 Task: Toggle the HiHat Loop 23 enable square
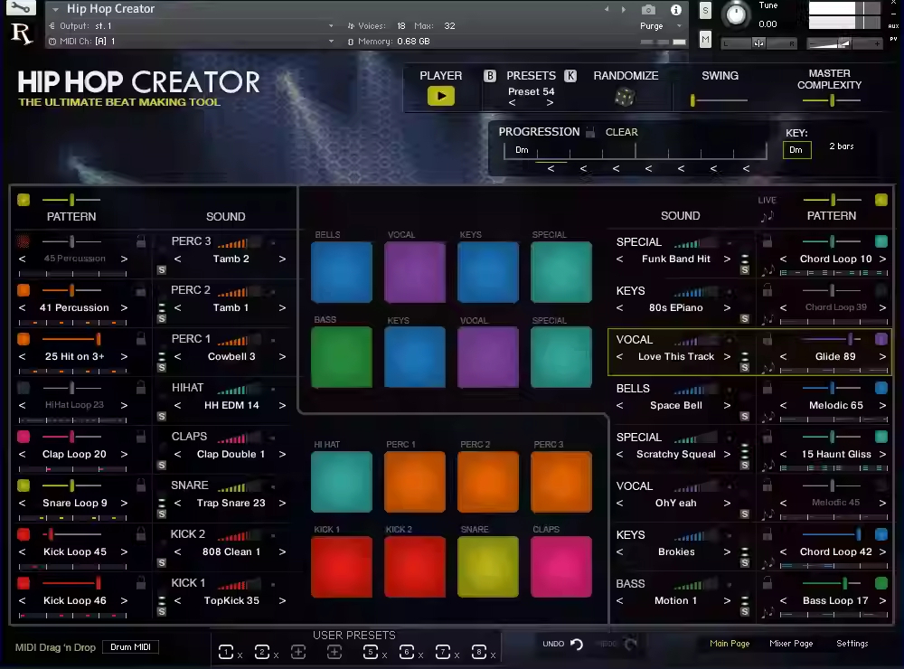click(24, 388)
